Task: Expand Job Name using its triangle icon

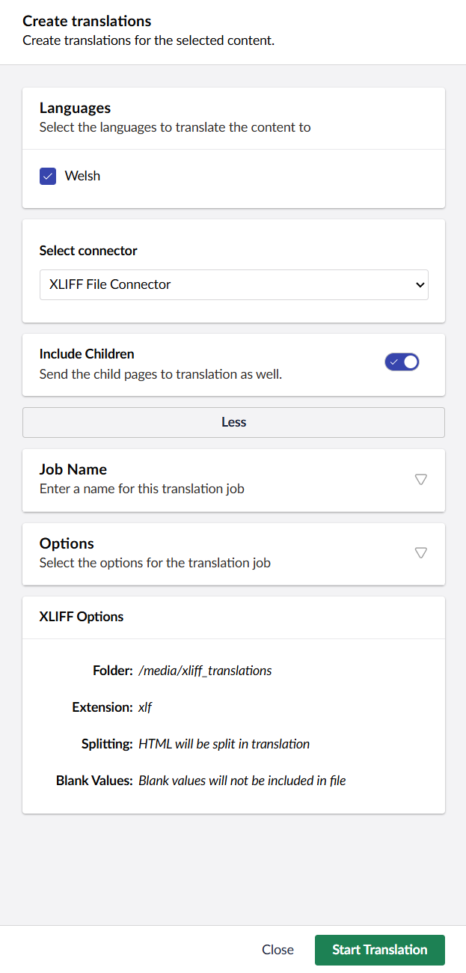Action: [420, 479]
